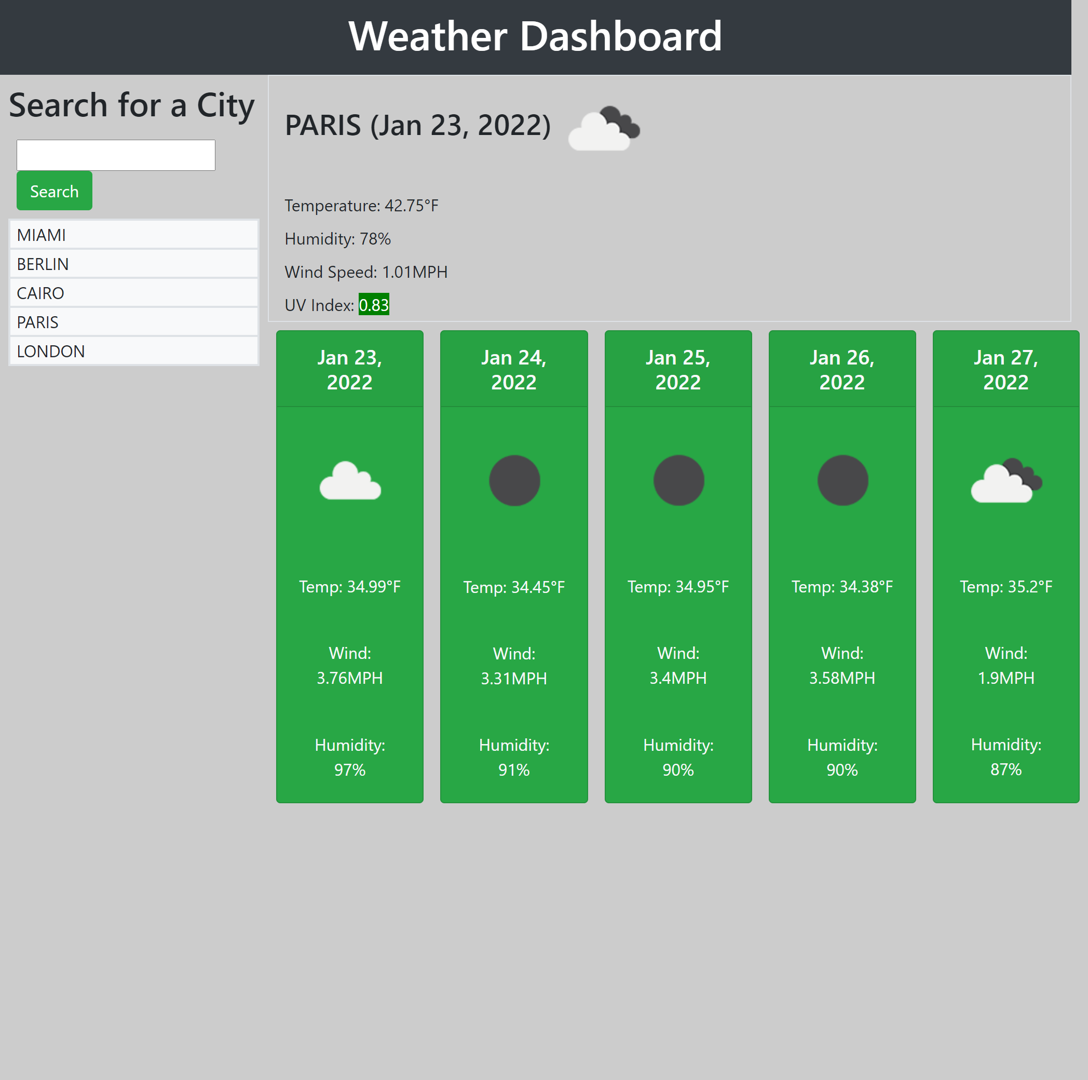1088x1080 pixels.
Task: Click the Jan 23, 2022 card header
Action: click(x=350, y=370)
